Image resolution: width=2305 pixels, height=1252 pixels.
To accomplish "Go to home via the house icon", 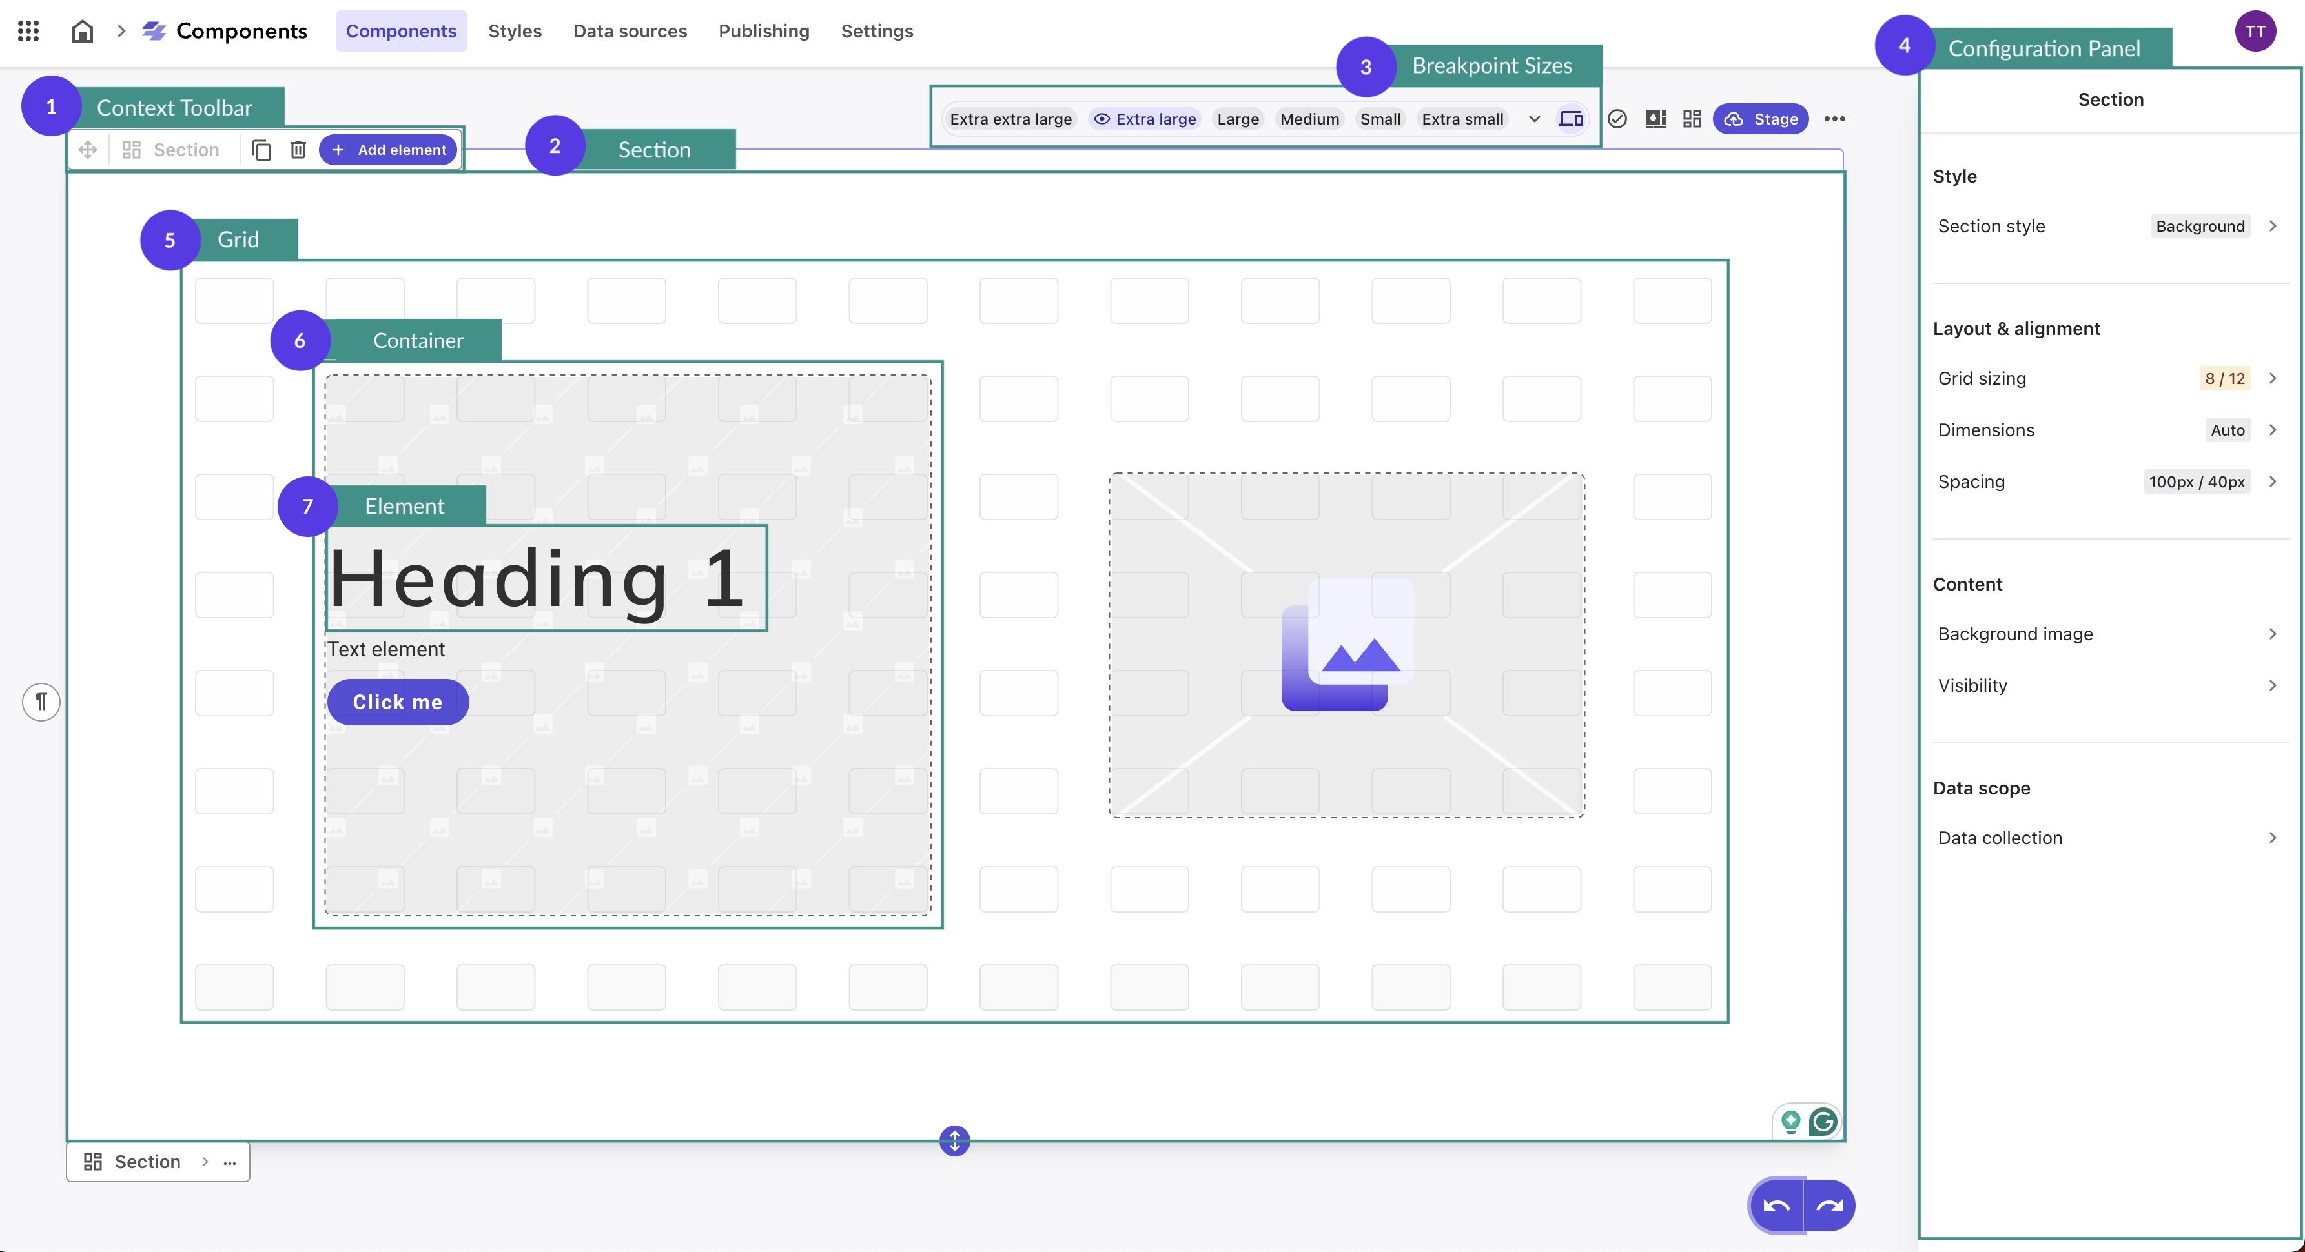I will [83, 31].
